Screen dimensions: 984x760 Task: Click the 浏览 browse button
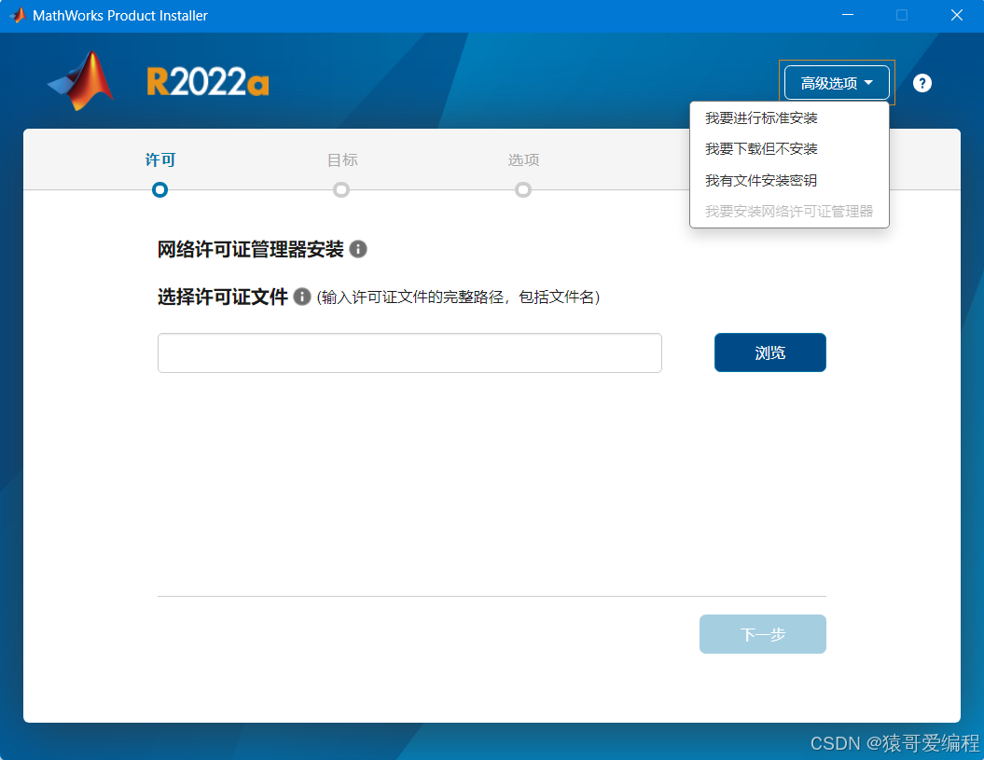770,352
